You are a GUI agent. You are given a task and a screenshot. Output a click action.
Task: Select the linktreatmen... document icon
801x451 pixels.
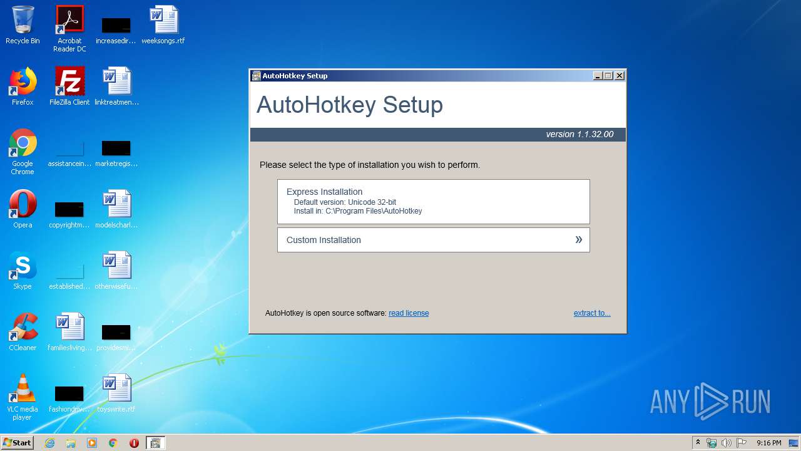(x=116, y=86)
